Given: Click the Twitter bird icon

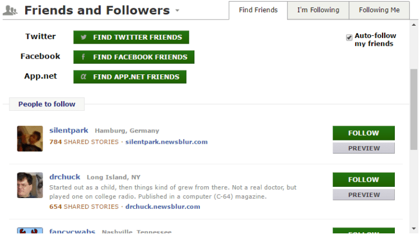Looking at the screenshot, I should (x=83, y=37).
